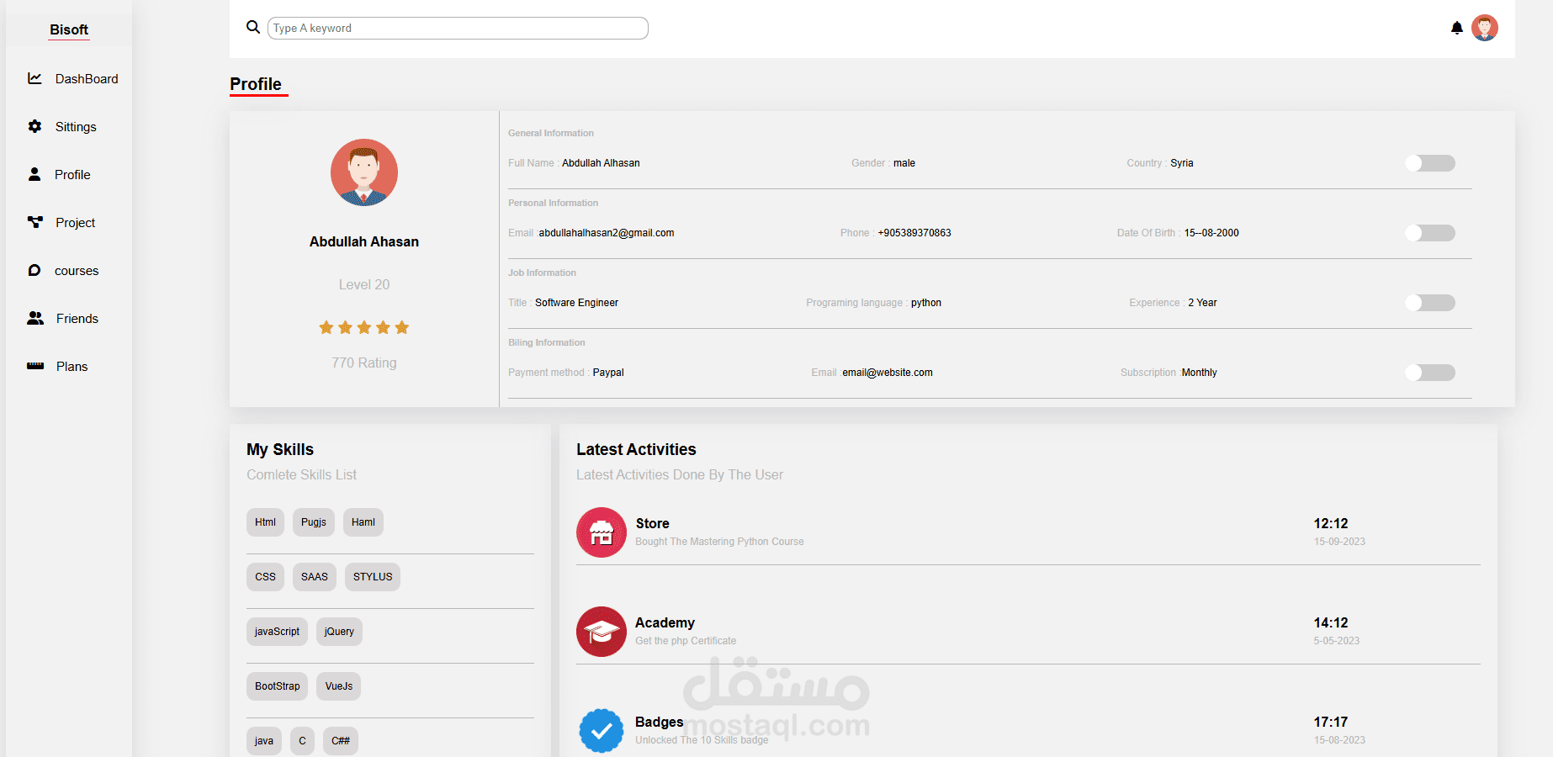Toggle the Personal Information switch
1553x757 pixels.
pos(1430,233)
